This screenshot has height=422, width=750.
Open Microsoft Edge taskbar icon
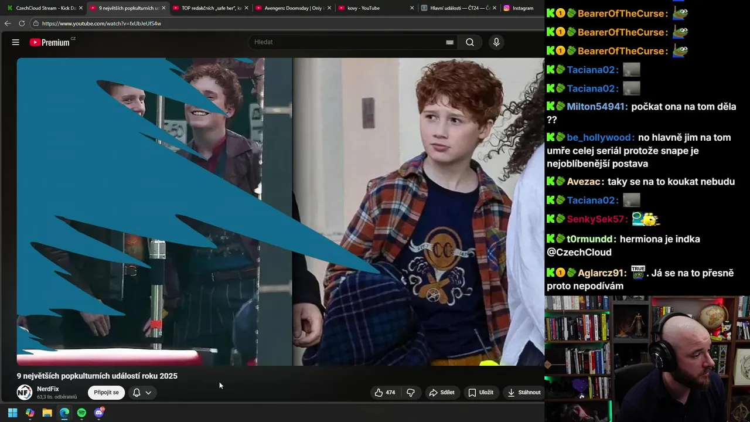coord(64,413)
